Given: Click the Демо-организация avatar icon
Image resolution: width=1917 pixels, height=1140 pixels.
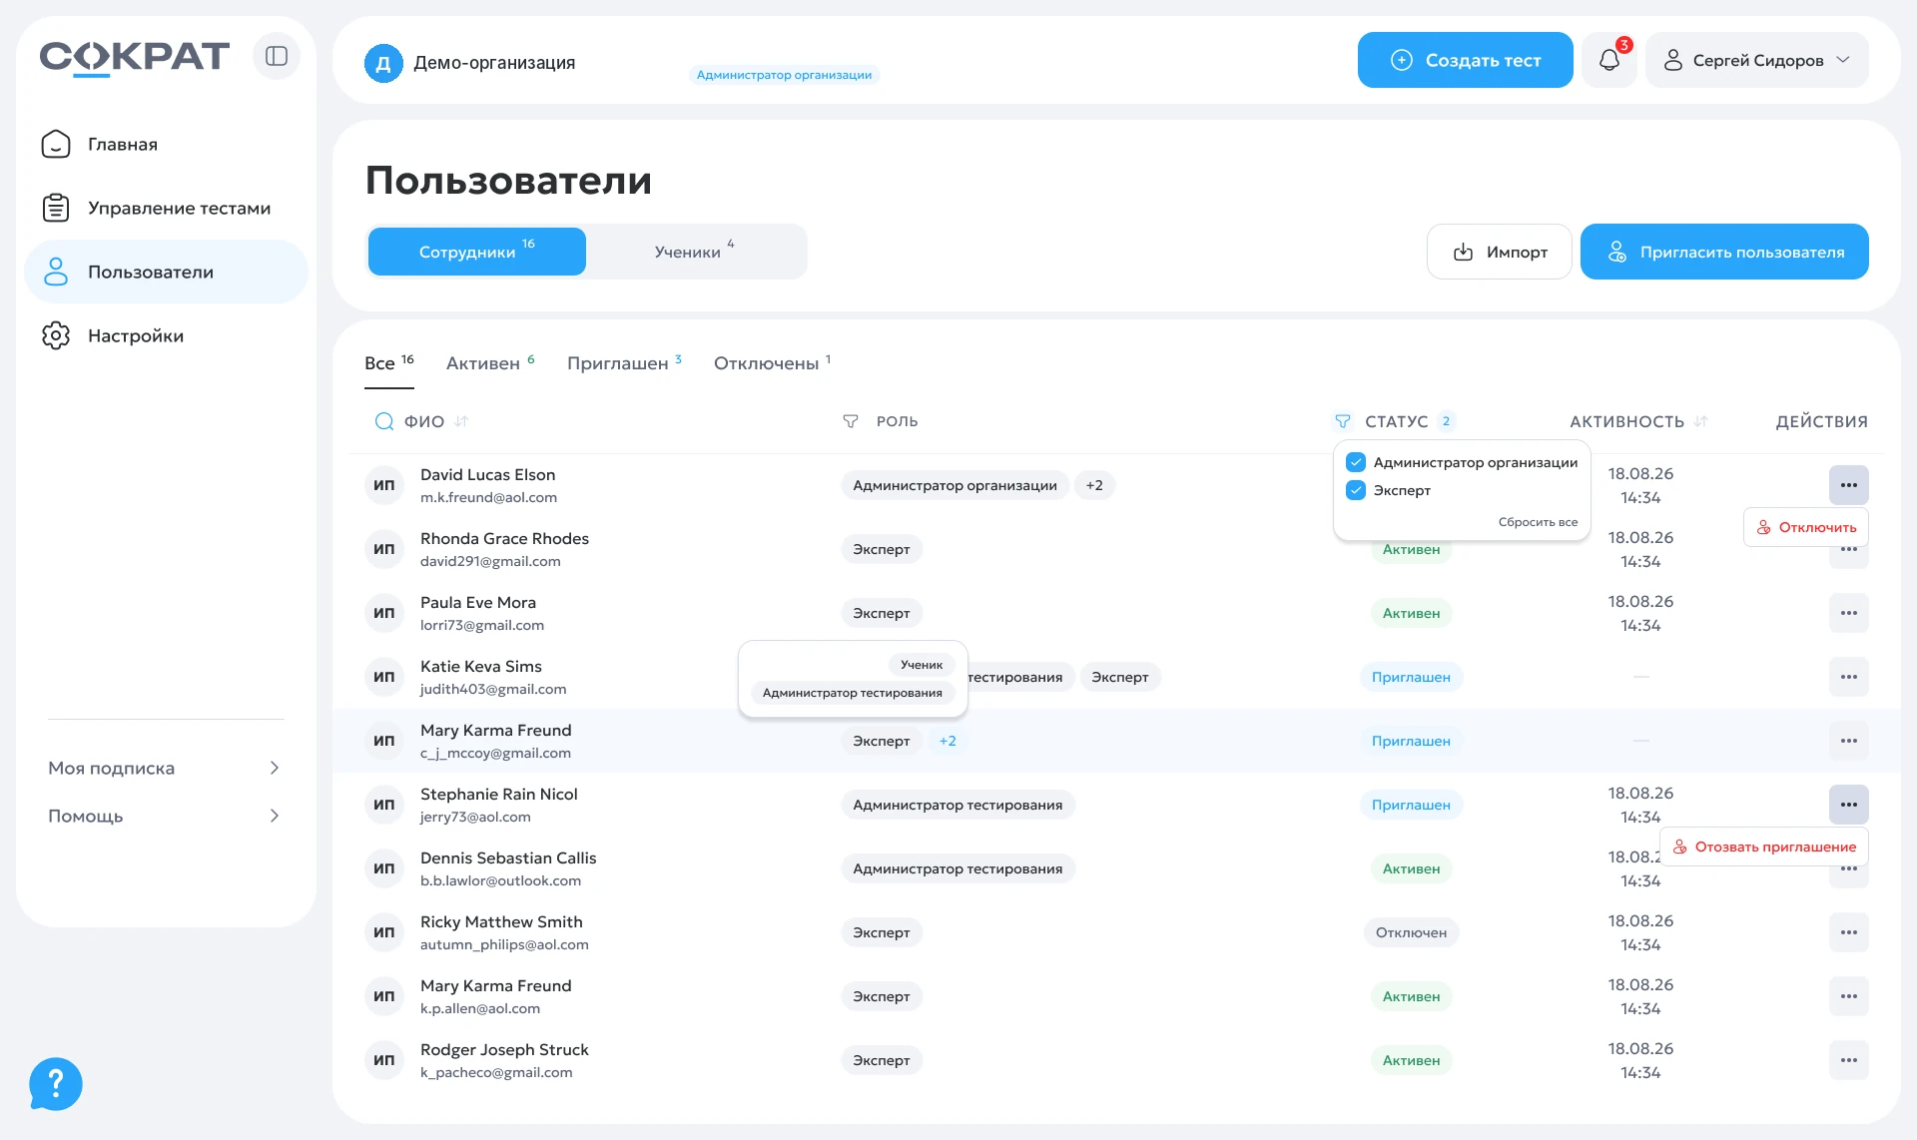Looking at the screenshot, I should [x=383, y=63].
